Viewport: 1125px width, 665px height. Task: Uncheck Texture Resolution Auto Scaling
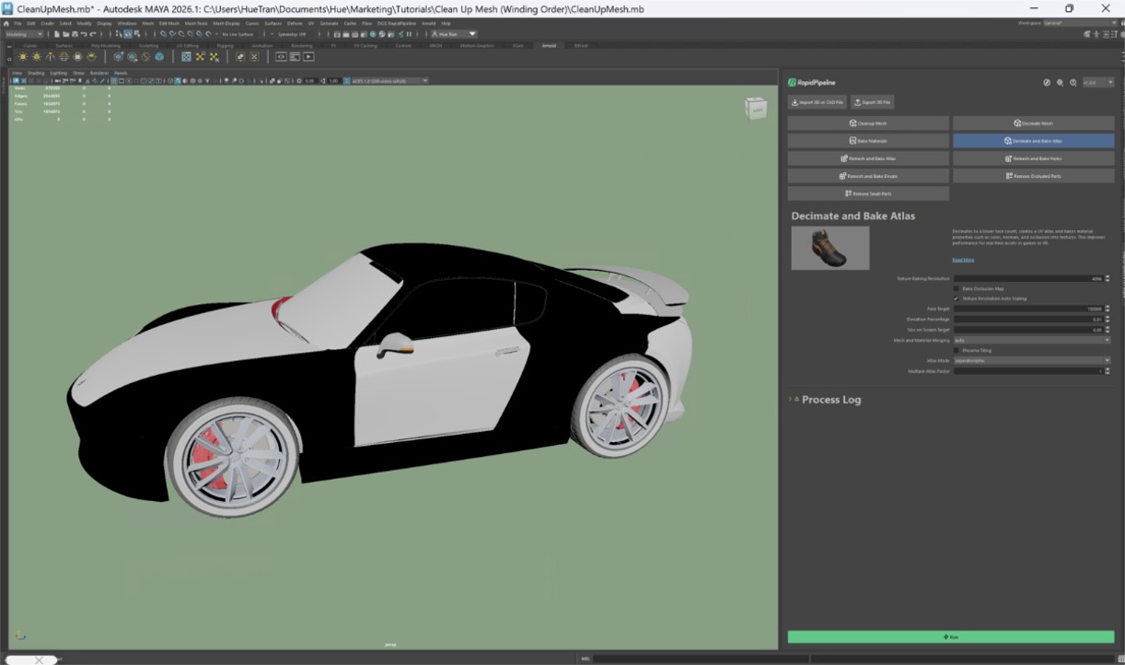point(957,298)
